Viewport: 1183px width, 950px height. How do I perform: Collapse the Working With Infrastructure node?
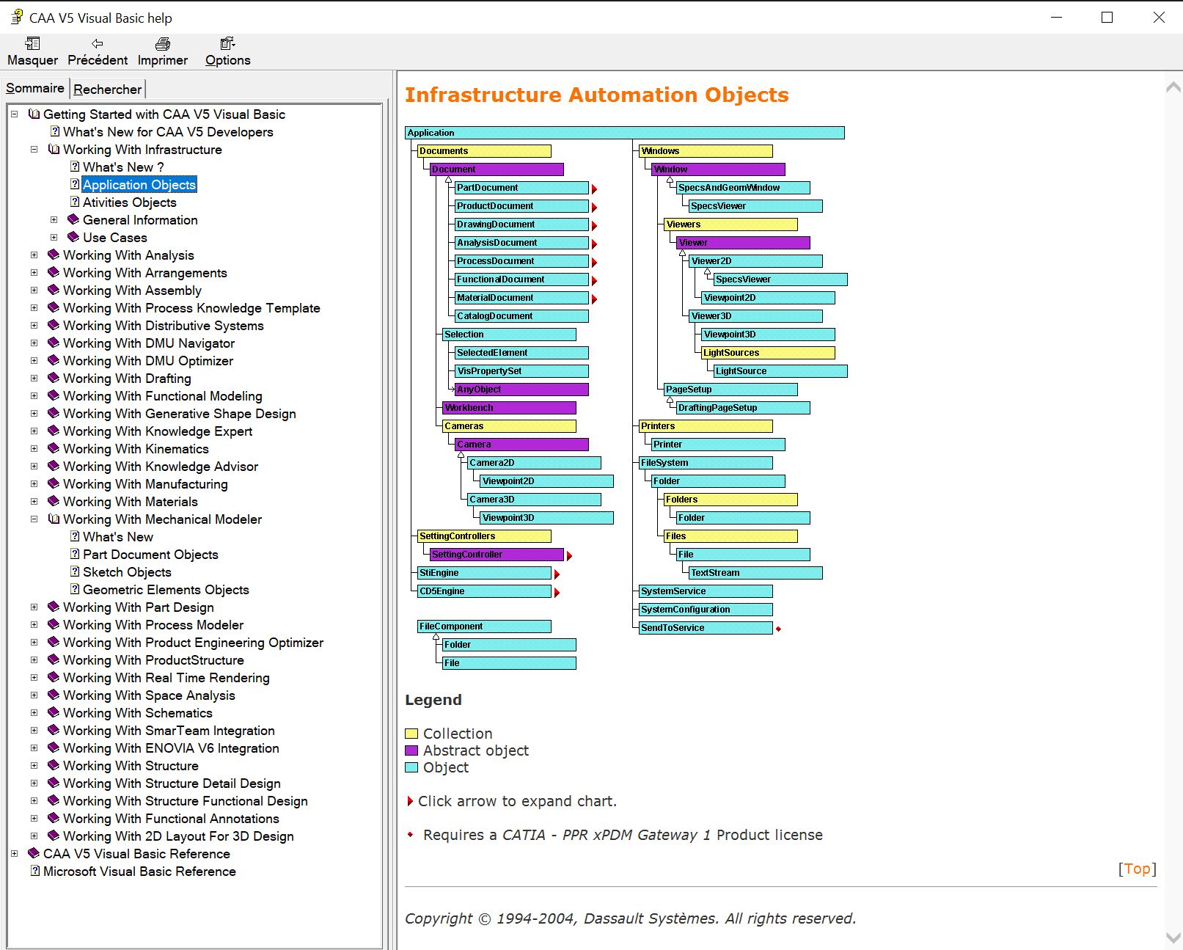34,149
